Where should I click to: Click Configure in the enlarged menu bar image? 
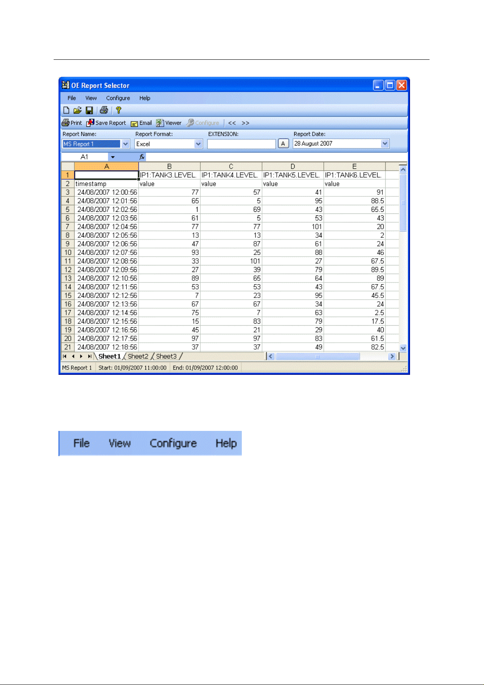pos(173,443)
